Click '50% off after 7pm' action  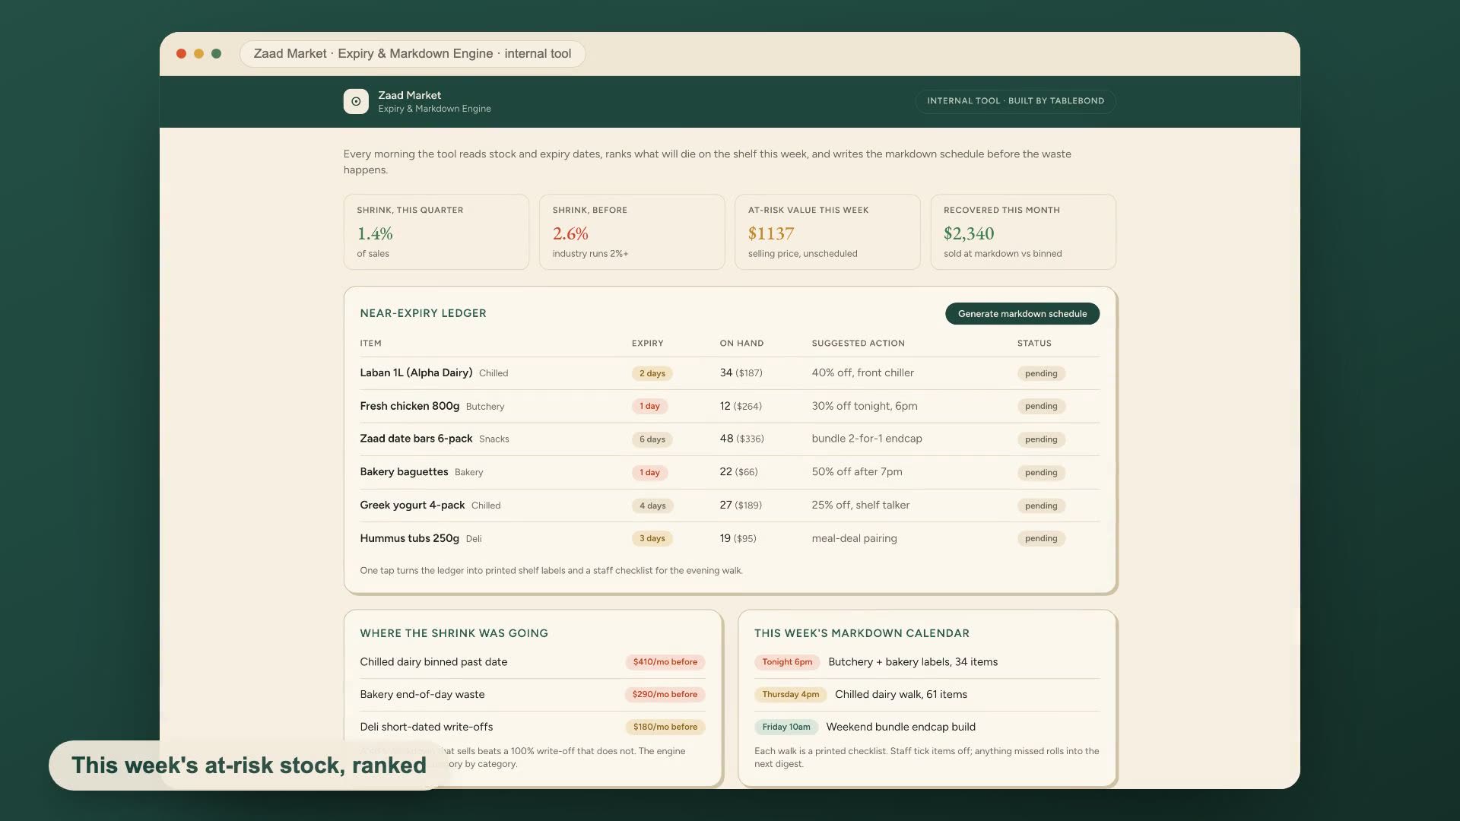[856, 472]
